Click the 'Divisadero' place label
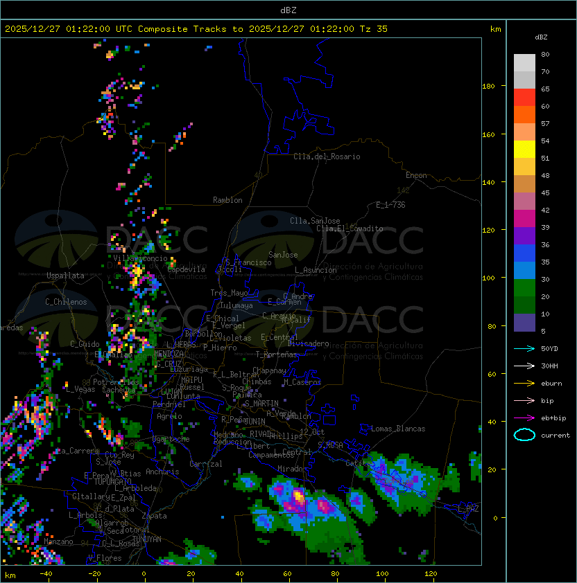This screenshot has height=583, width=577. point(309,343)
